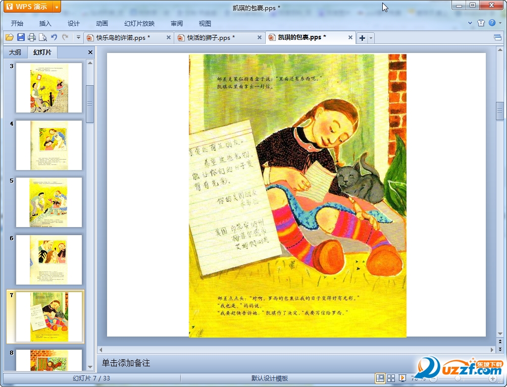Select slide 7 thumbnail

click(49, 317)
